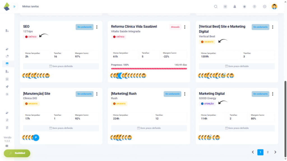Click the mail envelope icon below version
Viewport: 287px width, 161px height.
[7, 146]
